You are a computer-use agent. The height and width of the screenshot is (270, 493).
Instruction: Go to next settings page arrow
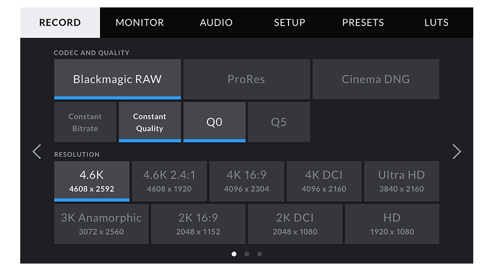click(x=457, y=152)
